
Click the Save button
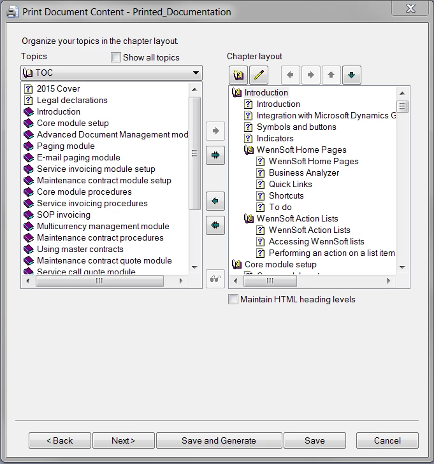click(315, 440)
